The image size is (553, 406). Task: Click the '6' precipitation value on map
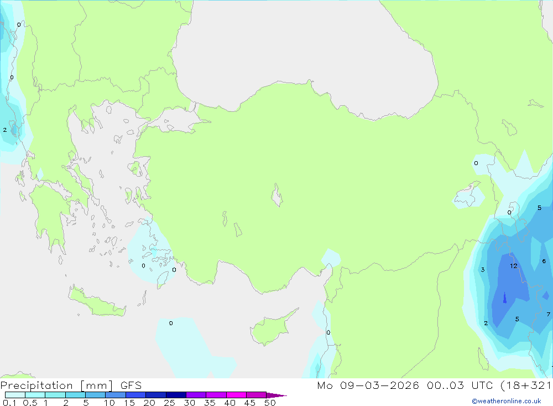[544, 261]
